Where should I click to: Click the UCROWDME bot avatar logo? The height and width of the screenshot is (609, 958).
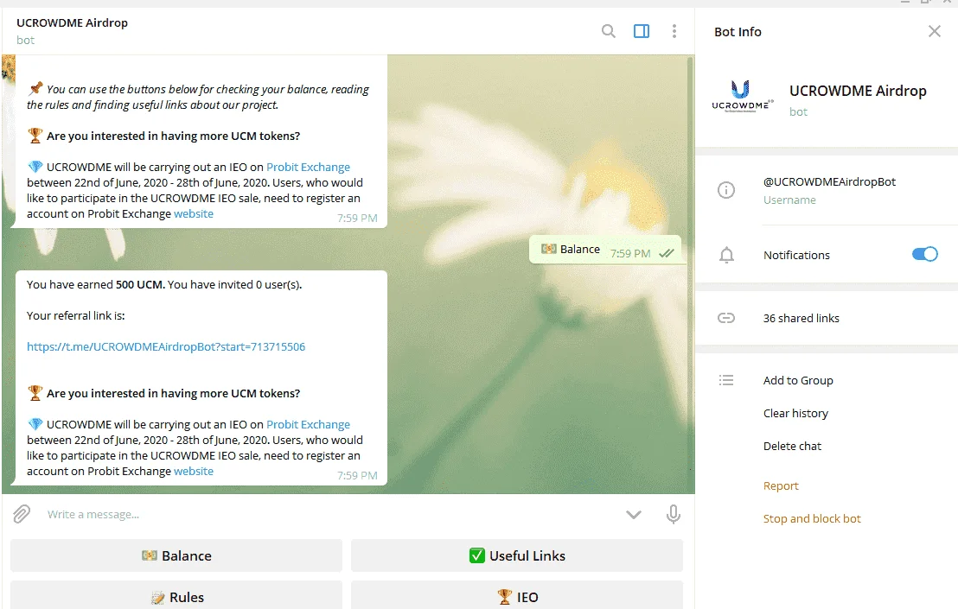[x=742, y=97]
